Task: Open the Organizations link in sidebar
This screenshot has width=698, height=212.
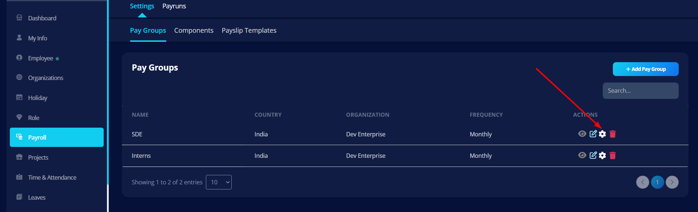Action: coord(46,78)
